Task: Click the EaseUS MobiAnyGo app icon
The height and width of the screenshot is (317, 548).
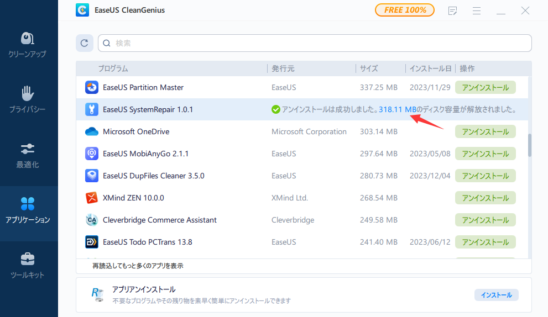Action: (x=92, y=154)
